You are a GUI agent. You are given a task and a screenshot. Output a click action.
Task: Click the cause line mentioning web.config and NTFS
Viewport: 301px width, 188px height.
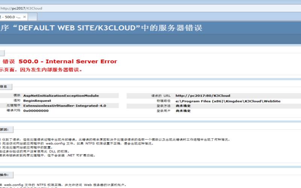[x=77, y=144]
